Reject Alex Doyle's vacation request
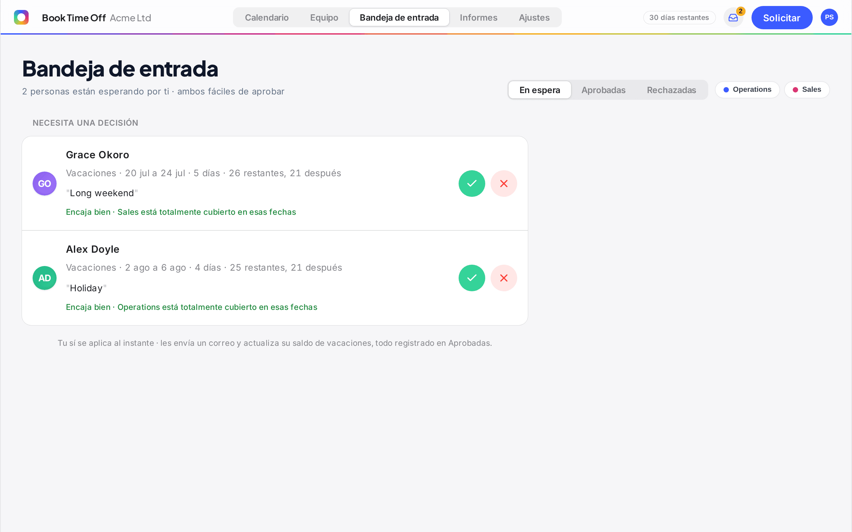This screenshot has width=852, height=532. coord(504,278)
